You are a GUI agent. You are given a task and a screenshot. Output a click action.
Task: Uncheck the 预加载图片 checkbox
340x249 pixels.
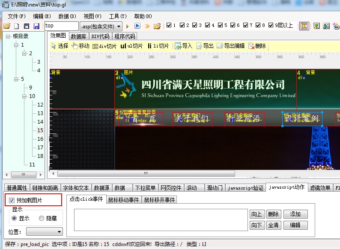coord(12,201)
